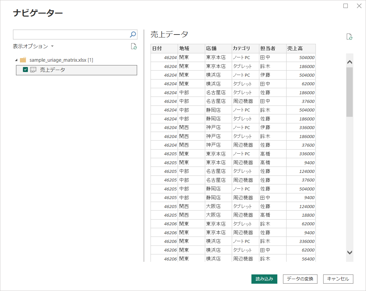Open the 表示オプション dropdown
Viewport: 366px width, 291px height.
pos(33,46)
